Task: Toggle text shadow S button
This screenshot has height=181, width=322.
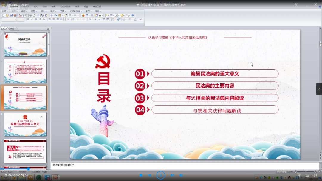Action: click(40, 19)
